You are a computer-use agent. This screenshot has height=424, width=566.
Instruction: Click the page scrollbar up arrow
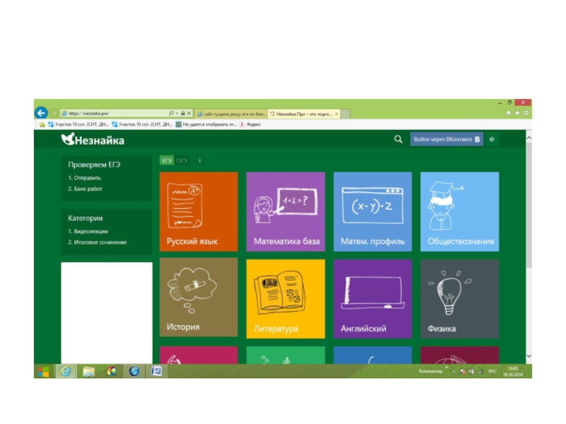click(x=529, y=138)
